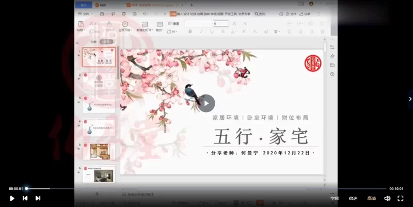Screen dimensions: 413x207
Task: Select slide 2 thumbnail
Action: click(x=99, y=81)
